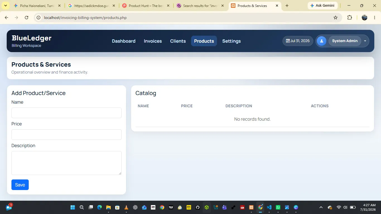Switch to Visual Studio Code in taskbar
The height and width of the screenshot is (214, 381).
click(x=269, y=207)
